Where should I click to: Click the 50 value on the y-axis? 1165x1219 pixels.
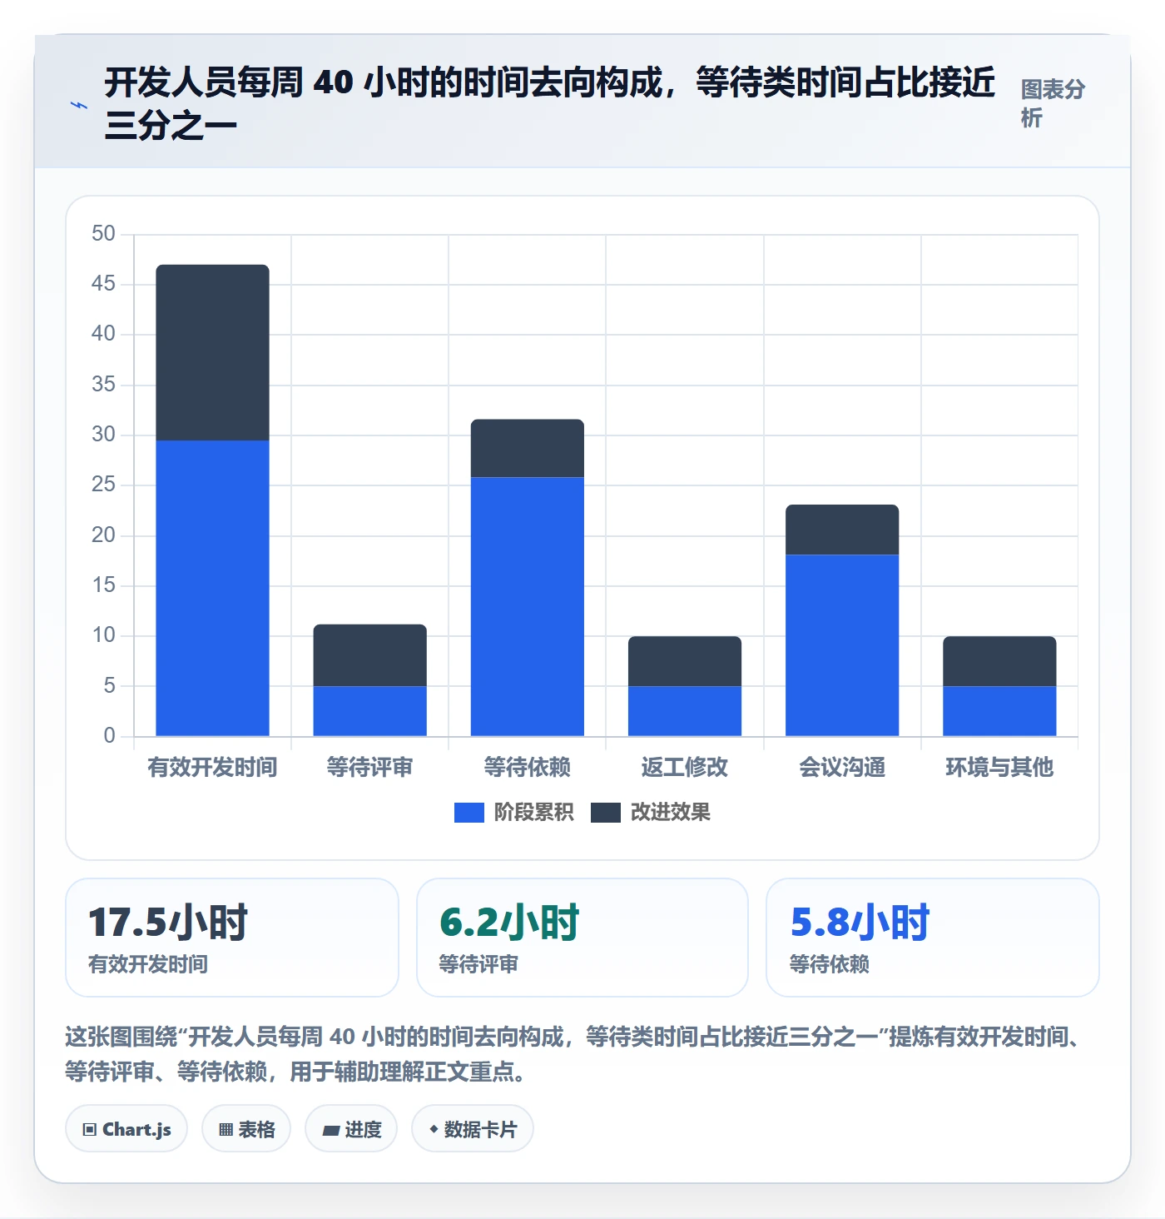103,234
